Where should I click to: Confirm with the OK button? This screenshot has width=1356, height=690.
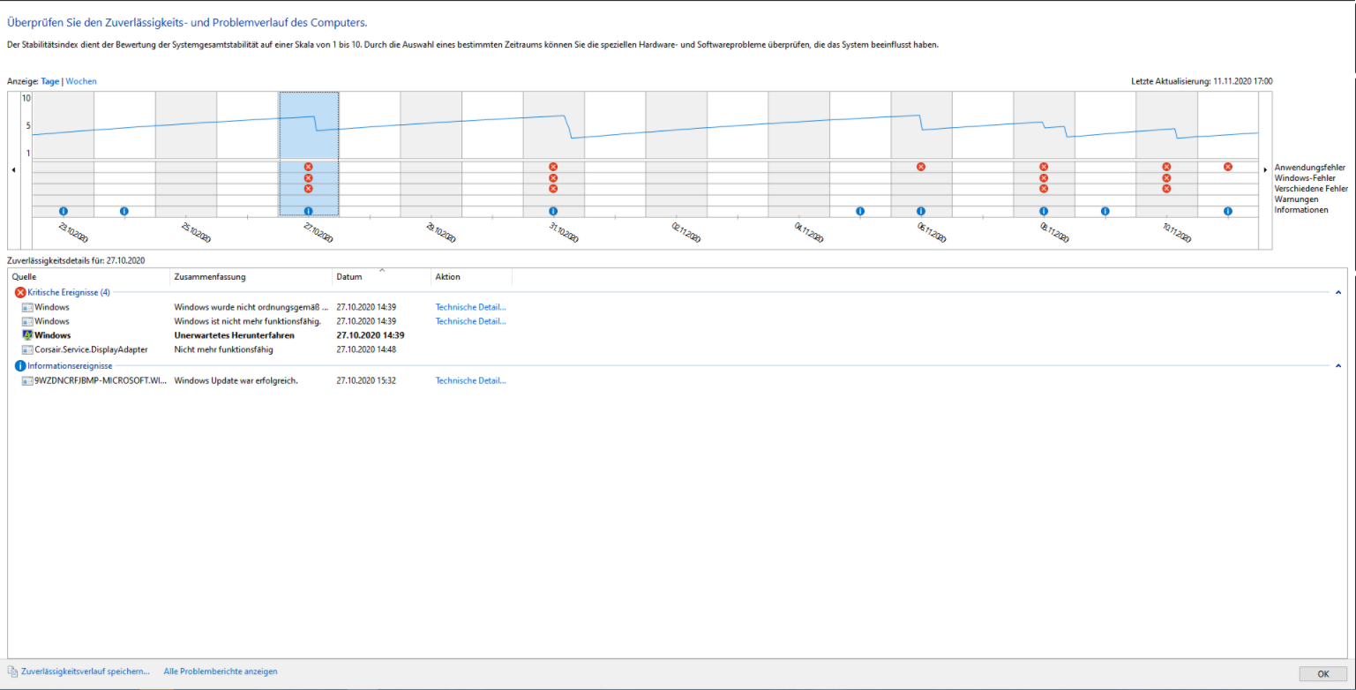pos(1323,673)
